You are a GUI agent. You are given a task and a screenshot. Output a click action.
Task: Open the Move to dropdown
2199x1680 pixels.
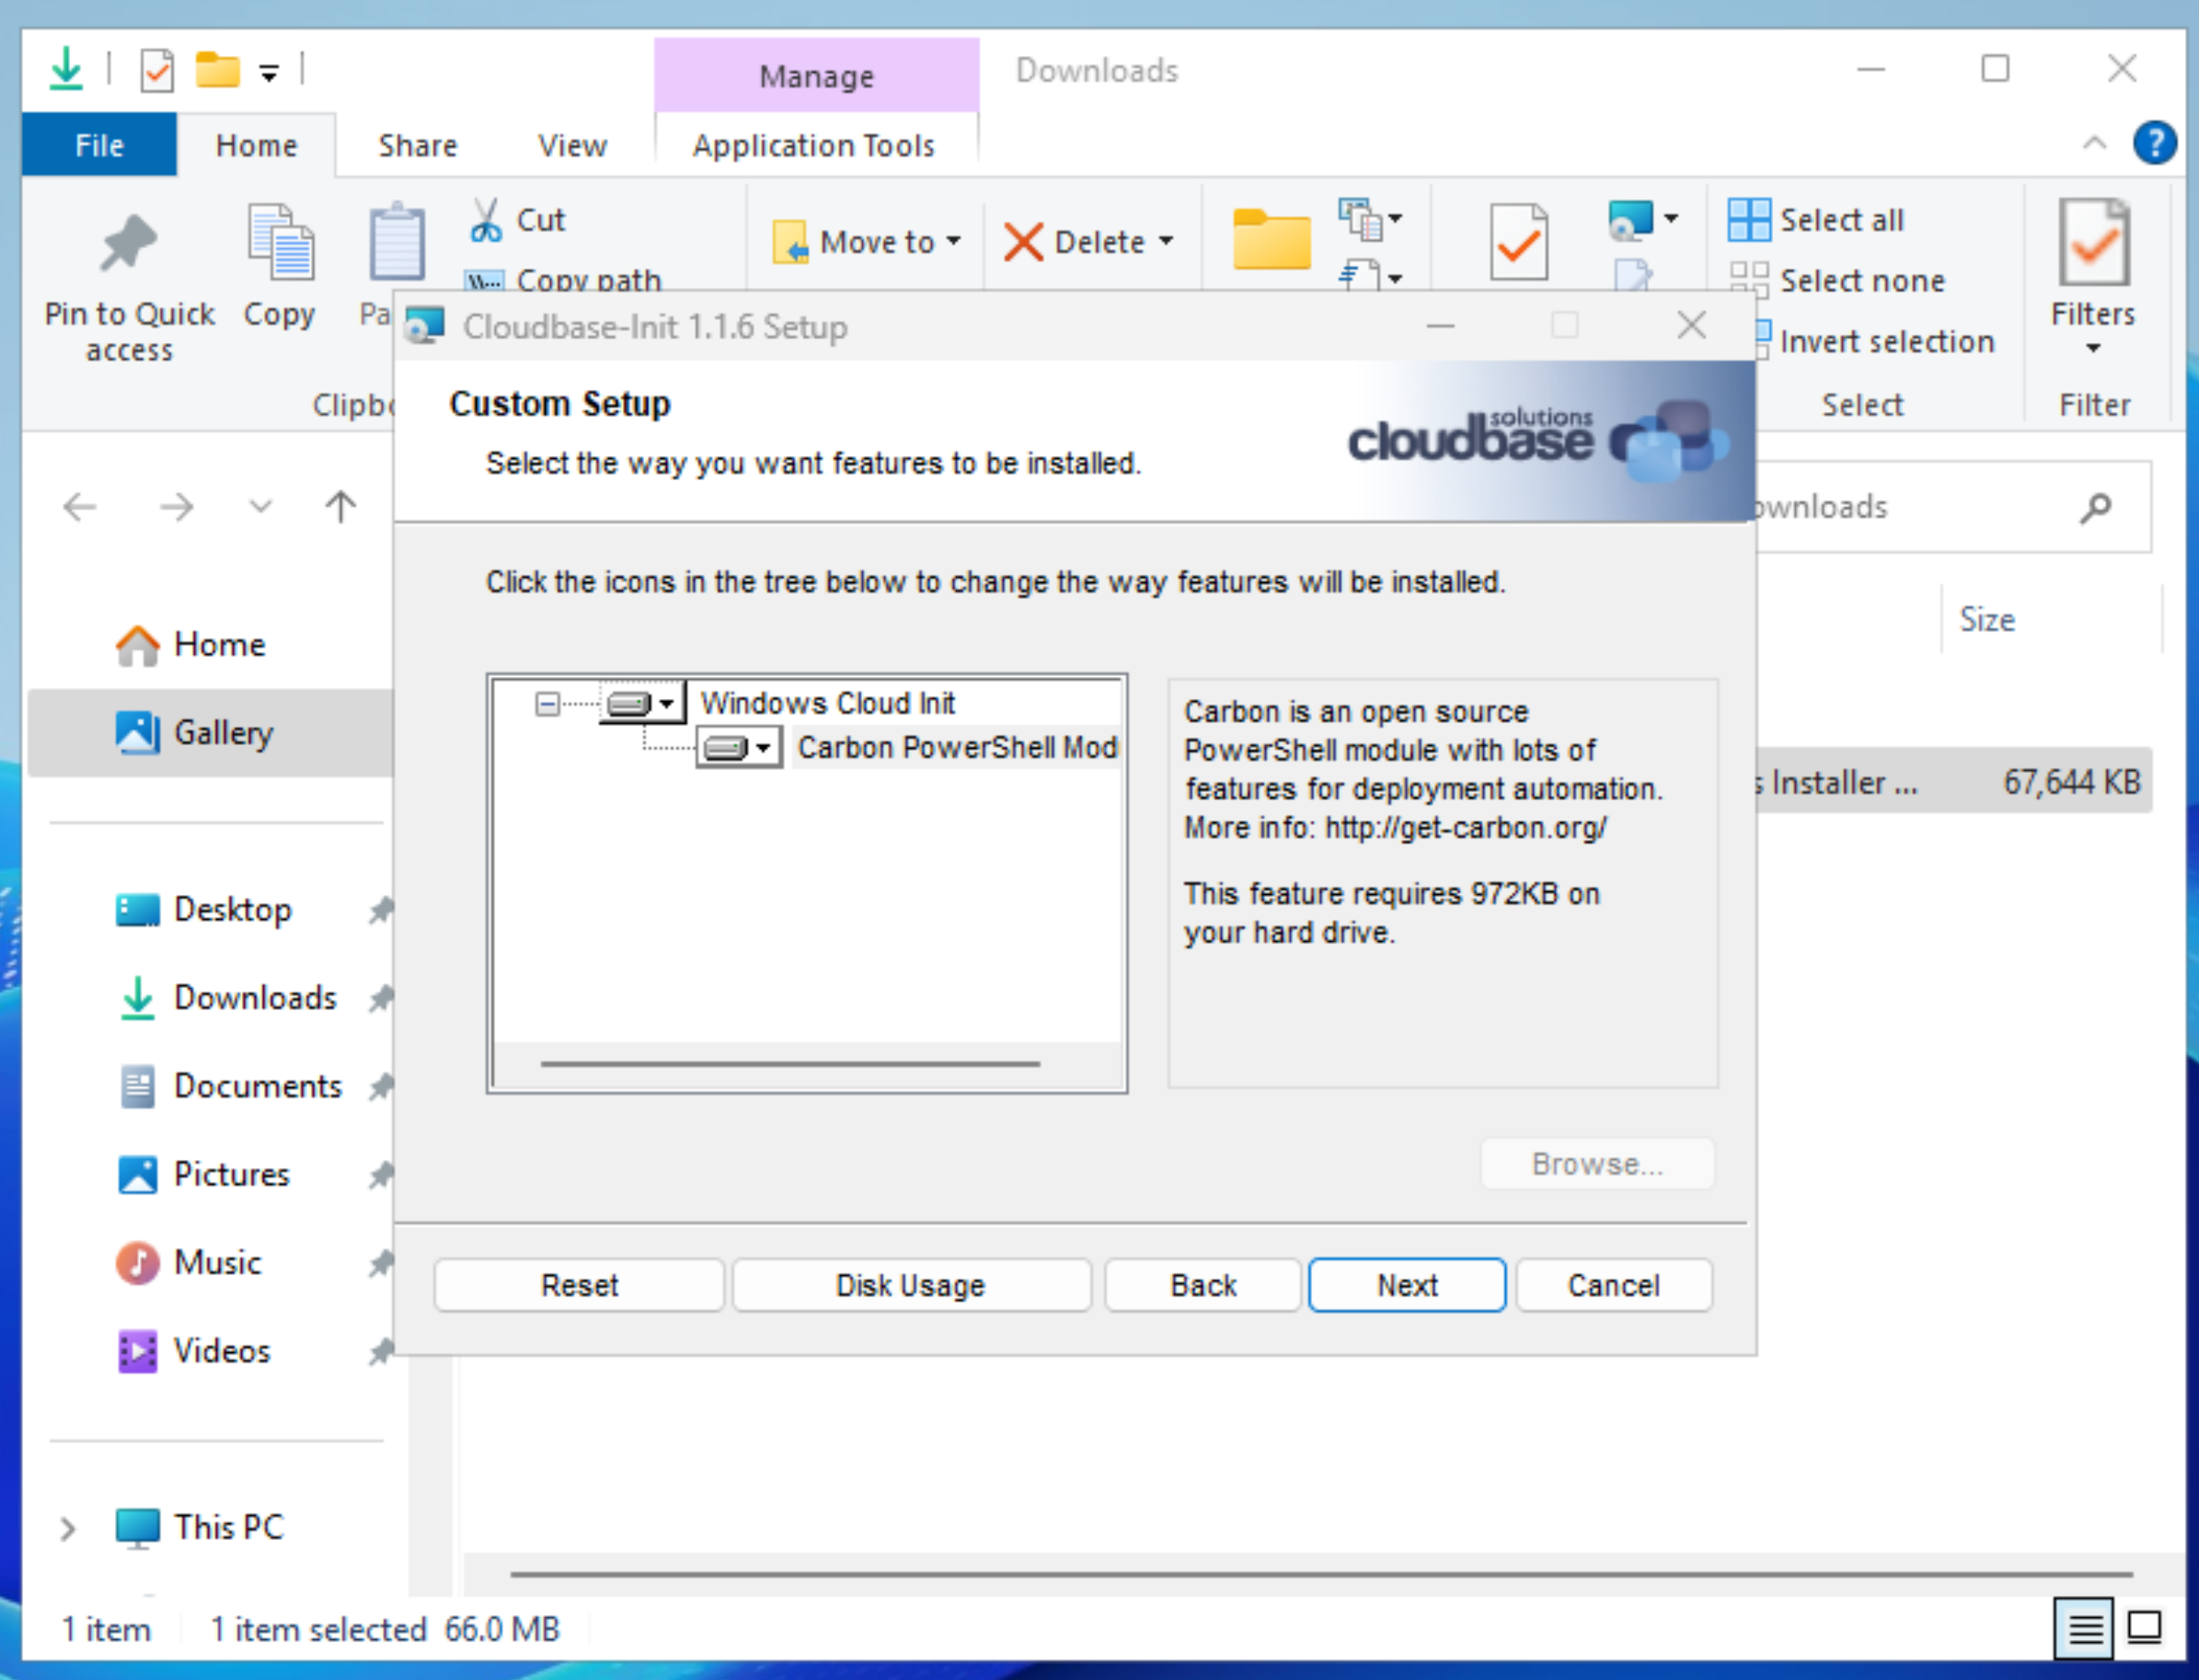tap(866, 242)
